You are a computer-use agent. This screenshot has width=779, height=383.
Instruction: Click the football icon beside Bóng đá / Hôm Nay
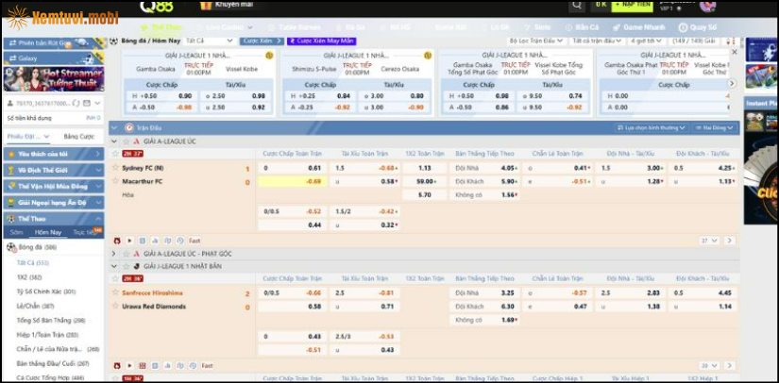(113, 41)
